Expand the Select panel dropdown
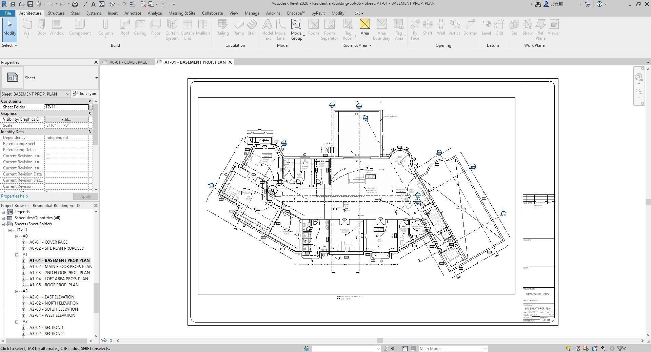Image resolution: width=651 pixels, height=352 pixels. tap(9, 45)
